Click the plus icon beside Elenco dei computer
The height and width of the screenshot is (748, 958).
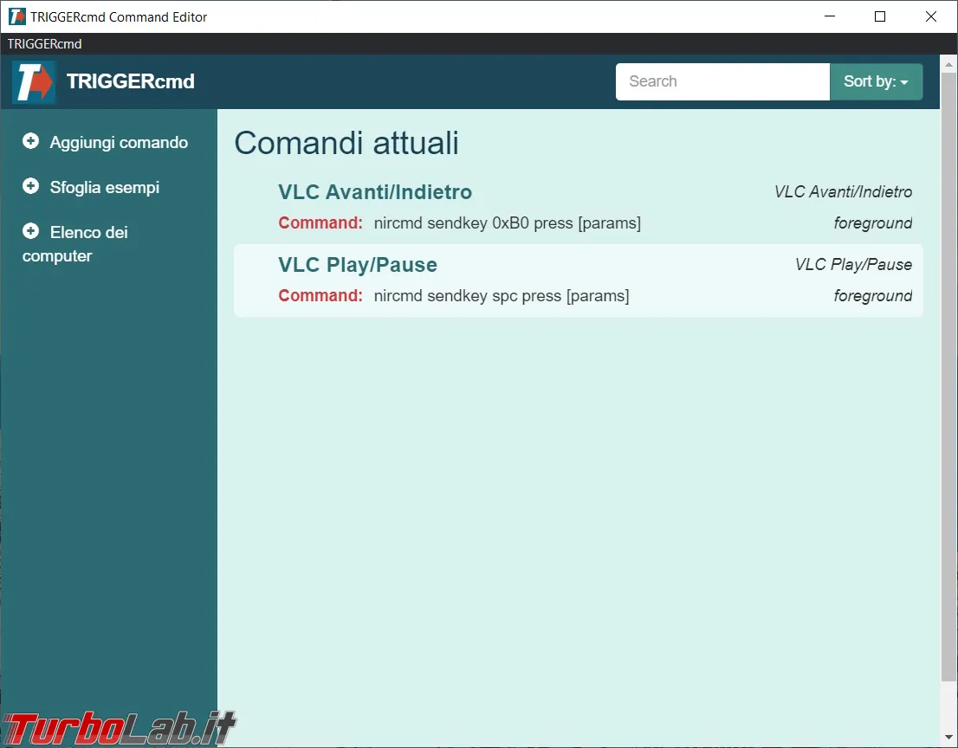pyautogui.click(x=30, y=231)
